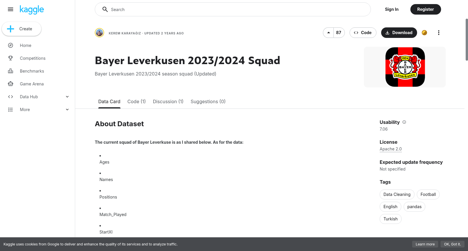Screen dimensions: 468x251
Task: Open the Code (1) tab
Action: (137, 101)
